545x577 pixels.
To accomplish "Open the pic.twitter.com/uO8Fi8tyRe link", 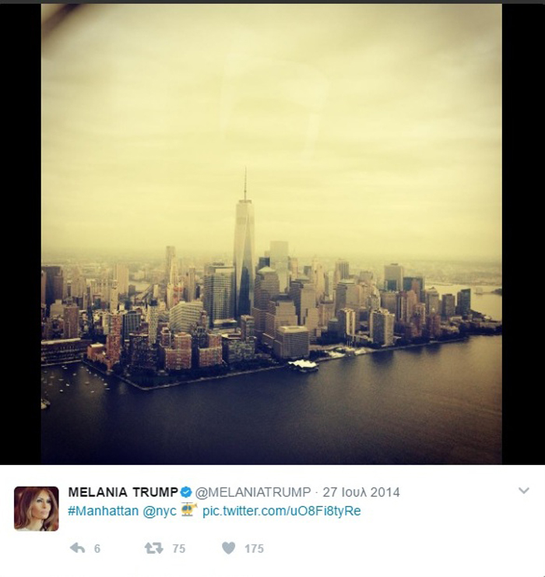I will [x=282, y=511].
